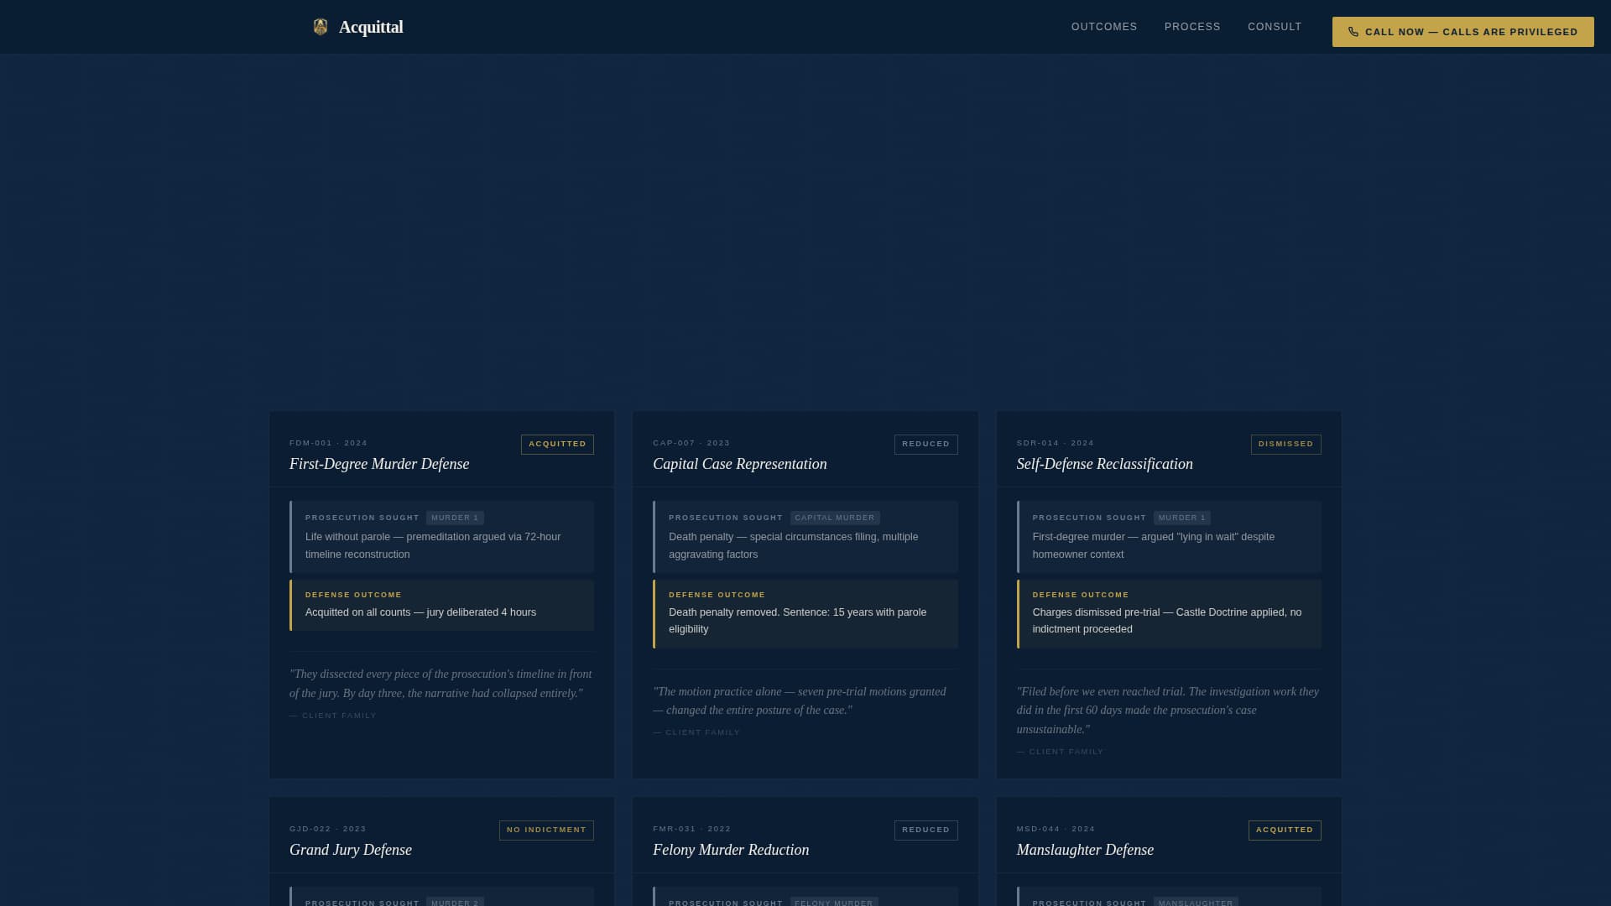Select the MURDER 1 tag on the first card
This screenshot has height=906, width=1611.
455,518
